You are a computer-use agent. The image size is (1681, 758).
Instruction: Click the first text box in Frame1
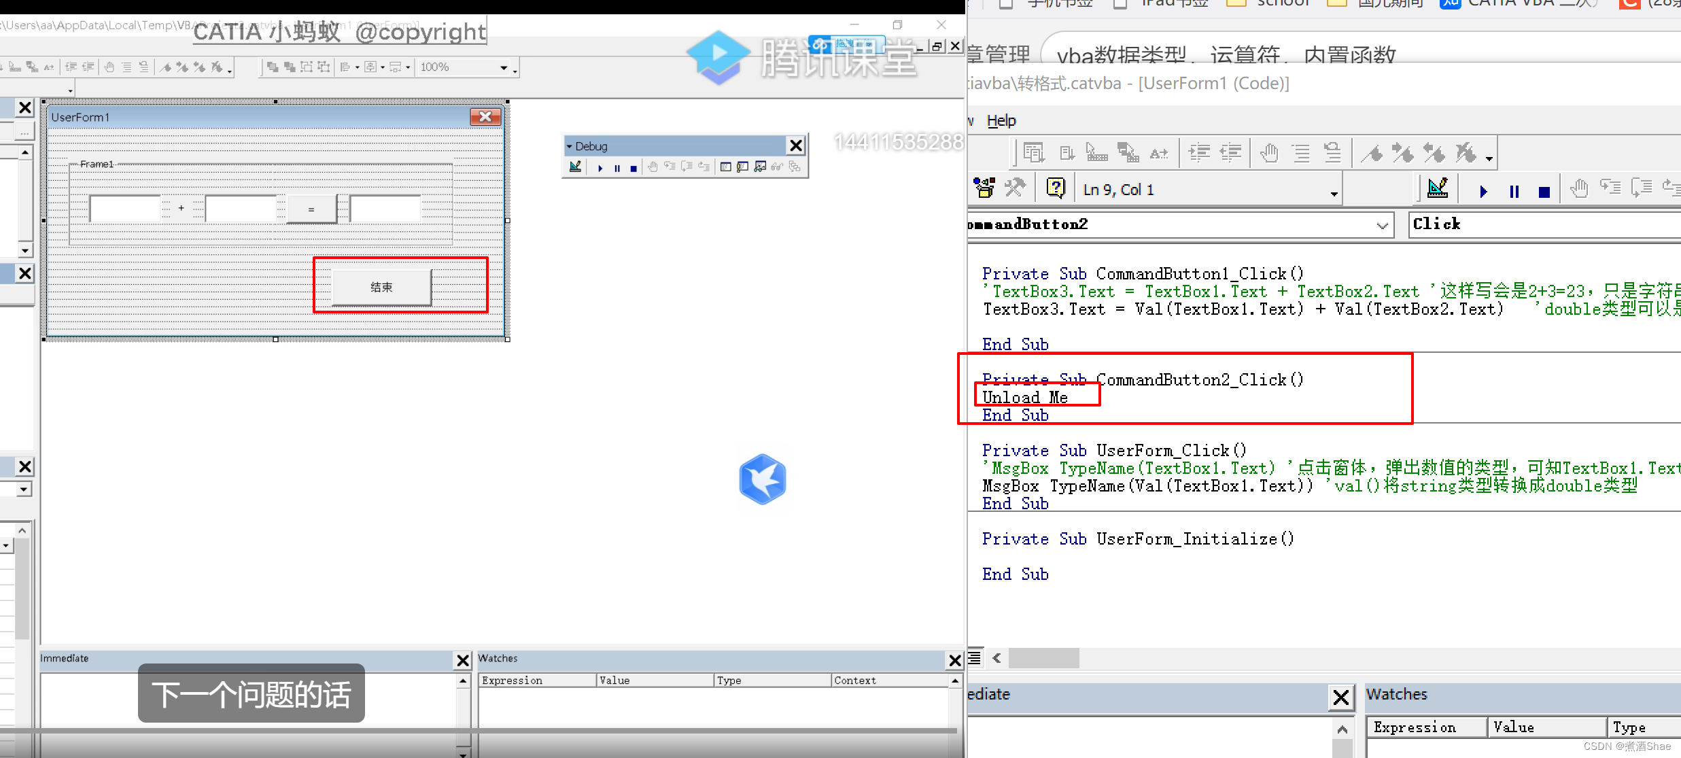click(125, 209)
